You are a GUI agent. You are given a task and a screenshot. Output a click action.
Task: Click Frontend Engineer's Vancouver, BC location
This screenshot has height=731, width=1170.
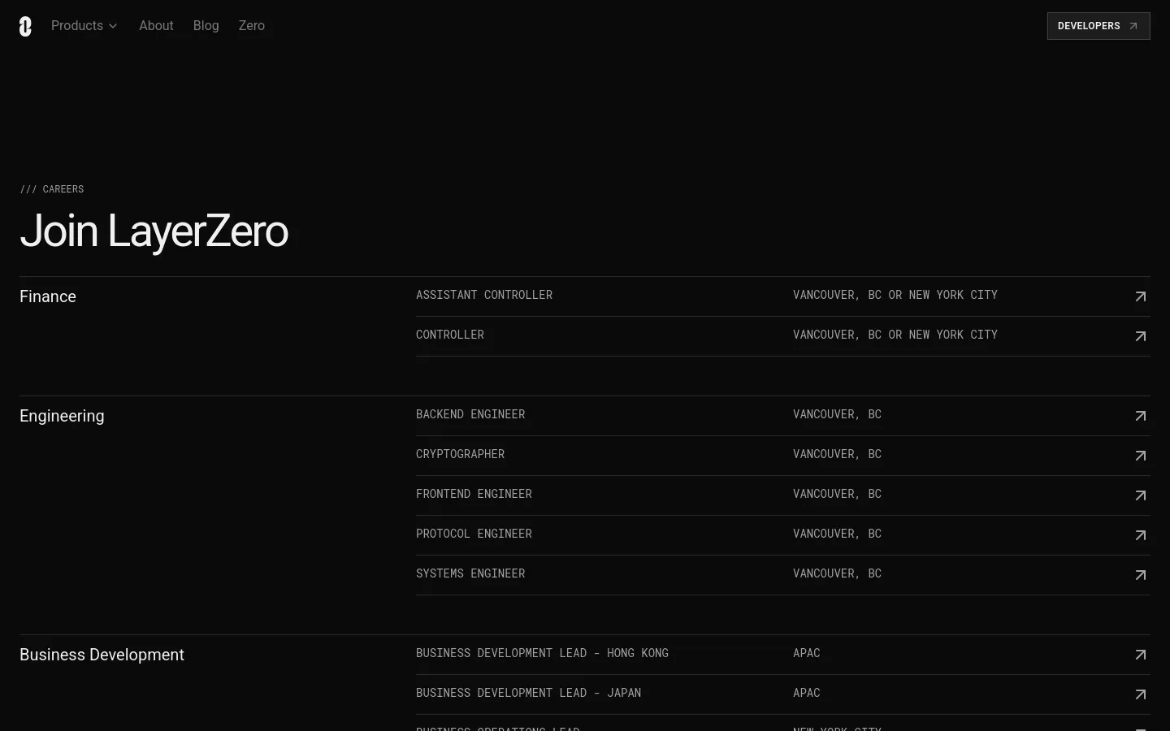837,494
